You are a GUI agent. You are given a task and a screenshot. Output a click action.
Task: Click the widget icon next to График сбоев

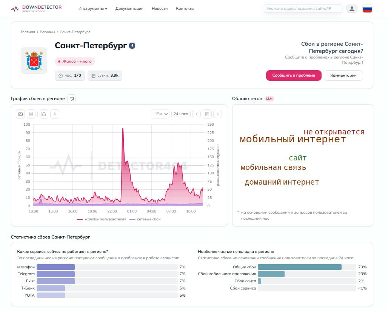point(71,99)
